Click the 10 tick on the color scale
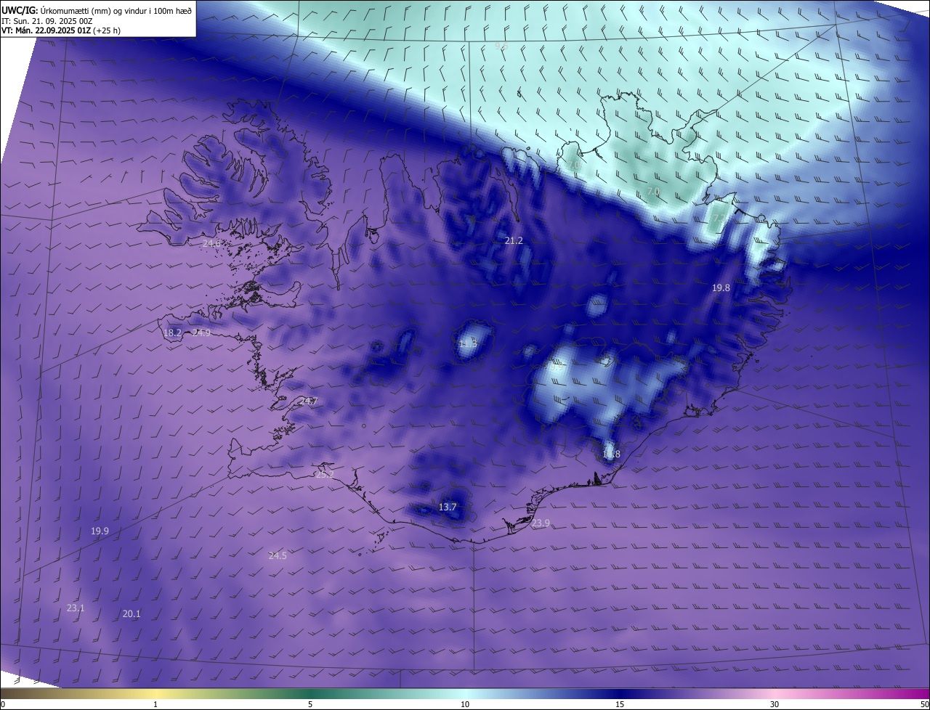The height and width of the screenshot is (710, 930). pos(465,704)
